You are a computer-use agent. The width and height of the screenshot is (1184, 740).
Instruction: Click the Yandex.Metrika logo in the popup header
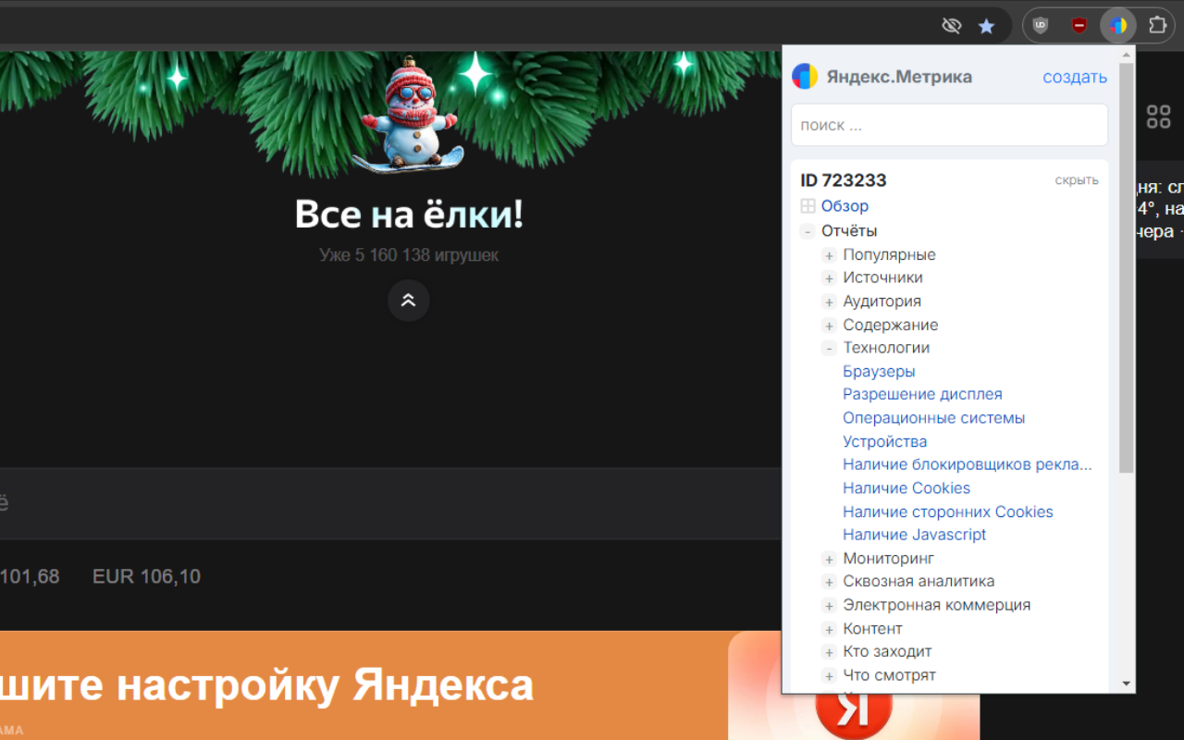[x=805, y=76]
